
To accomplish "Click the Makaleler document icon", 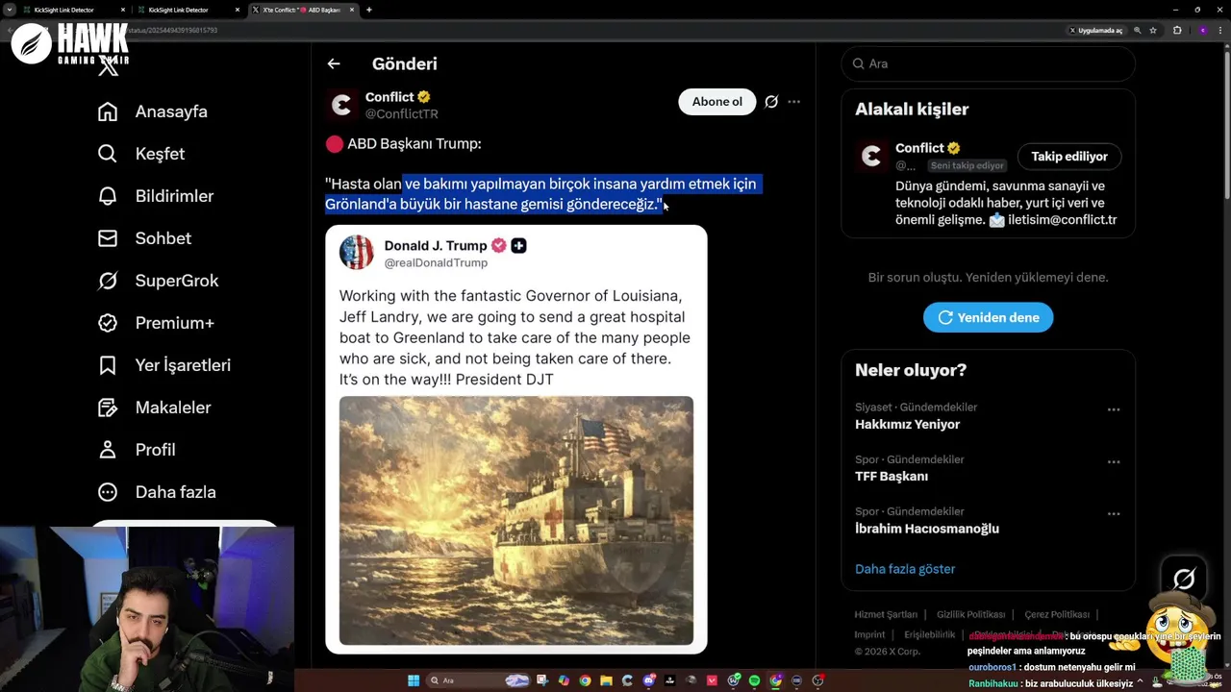I will [x=108, y=408].
